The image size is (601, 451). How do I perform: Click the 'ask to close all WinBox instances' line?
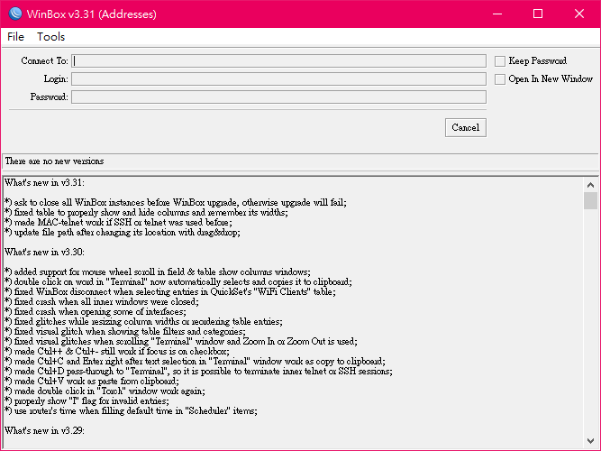[x=176, y=202]
